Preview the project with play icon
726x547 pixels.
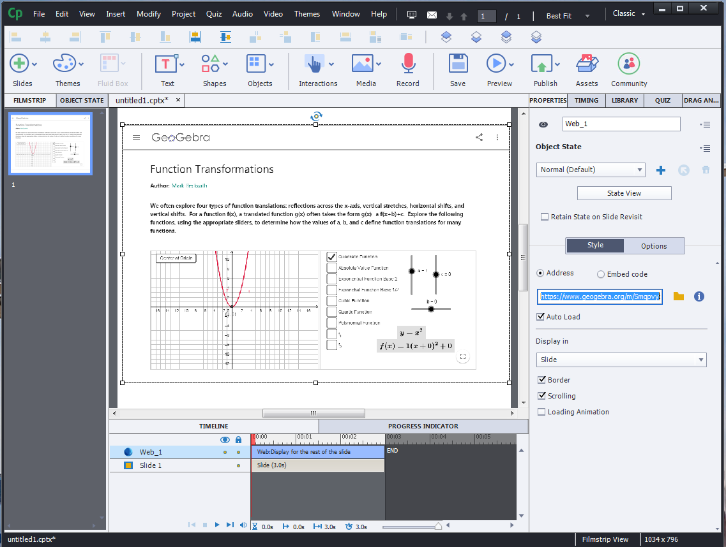[496, 63]
